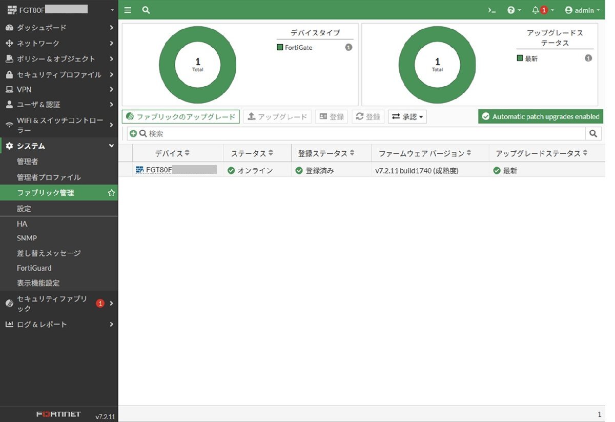The width and height of the screenshot is (615, 422).
Task: Click the green plus icon in search bar
Action: click(133, 134)
